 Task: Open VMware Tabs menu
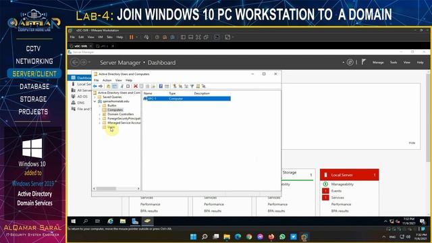click(x=109, y=37)
